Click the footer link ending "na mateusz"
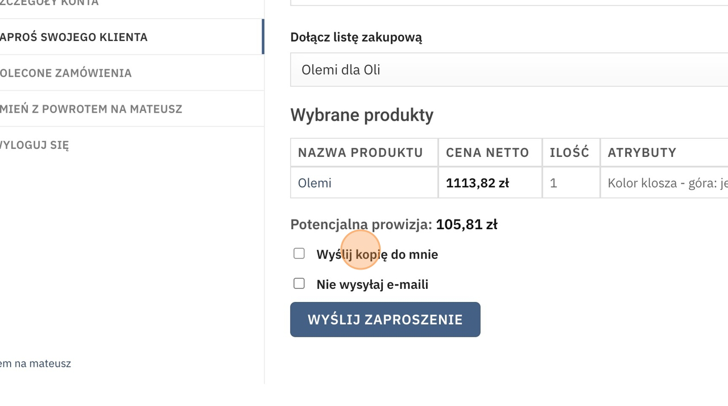728x406 pixels. [x=35, y=363]
